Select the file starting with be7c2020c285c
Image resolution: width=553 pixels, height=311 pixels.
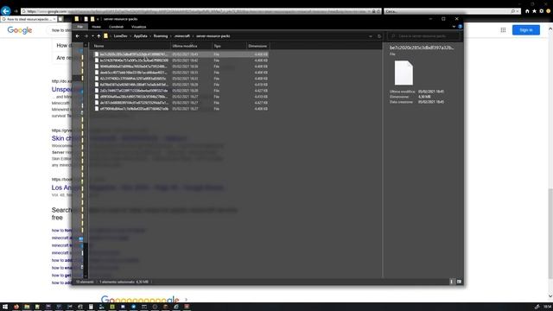pyautogui.click(x=181, y=54)
